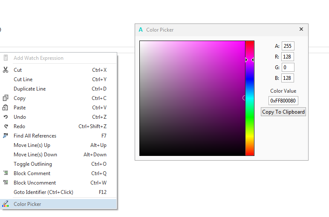The image size is (329, 217).
Task: Click the Color Picker paintbrush icon
Action: (x=6, y=204)
